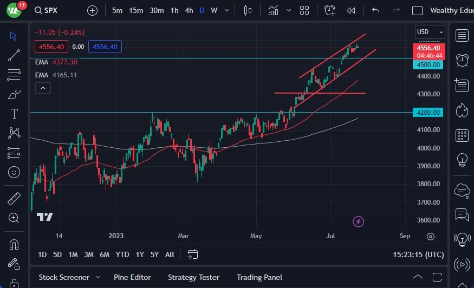Open the watchlist panel in right sidebar
The image size is (474, 288).
[x=462, y=36]
